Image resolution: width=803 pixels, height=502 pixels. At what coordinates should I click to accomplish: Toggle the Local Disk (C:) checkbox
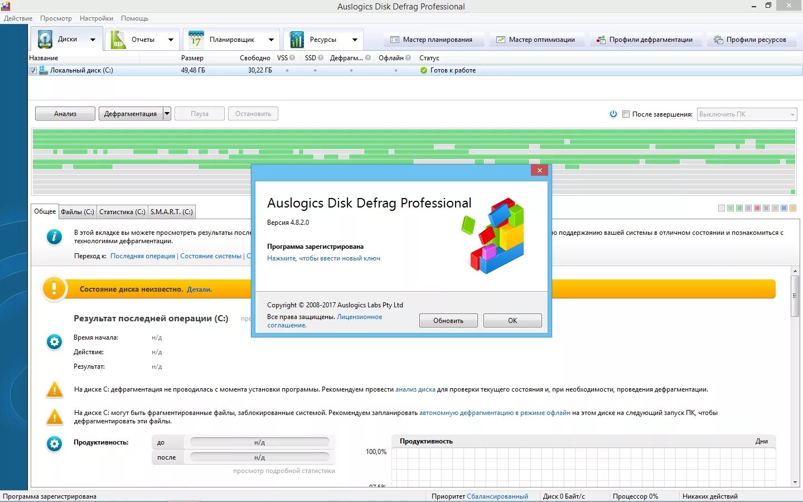(33, 70)
